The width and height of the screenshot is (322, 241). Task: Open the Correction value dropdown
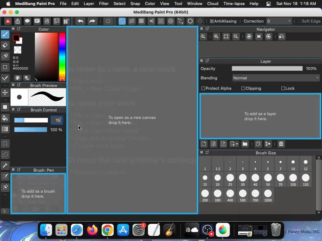point(279,21)
